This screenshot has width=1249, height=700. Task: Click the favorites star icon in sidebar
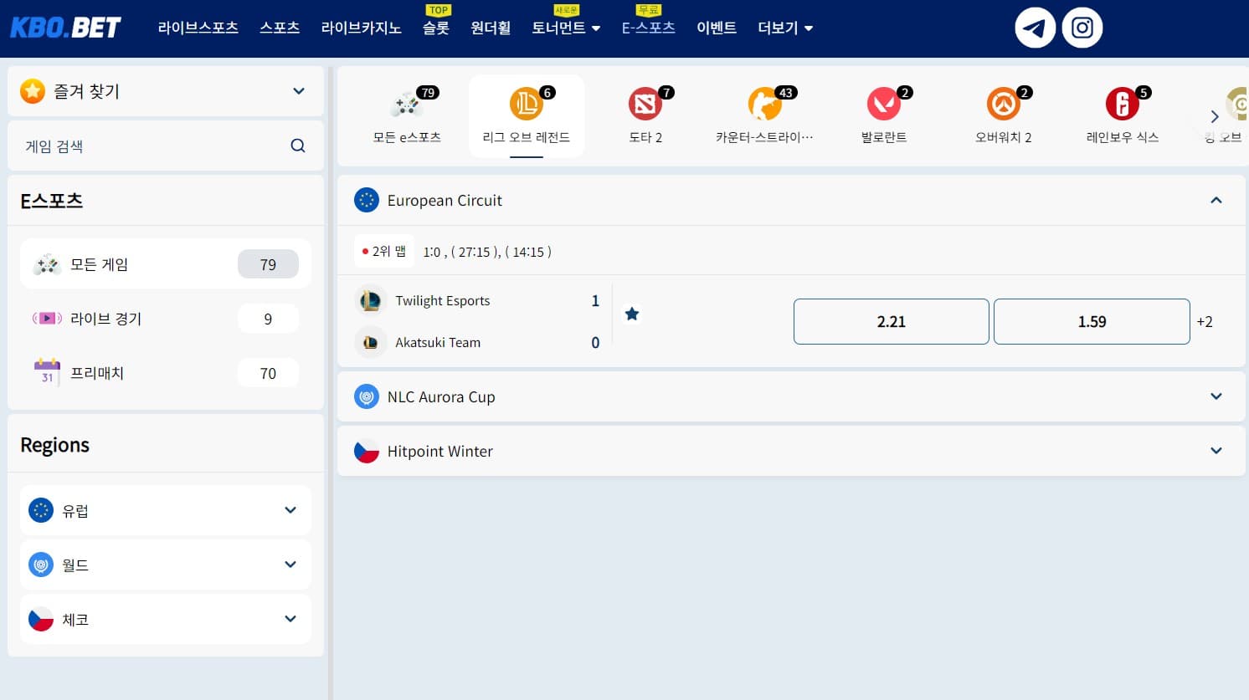pos(33,90)
